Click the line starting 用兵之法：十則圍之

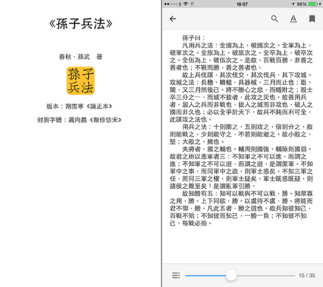(x=247, y=127)
